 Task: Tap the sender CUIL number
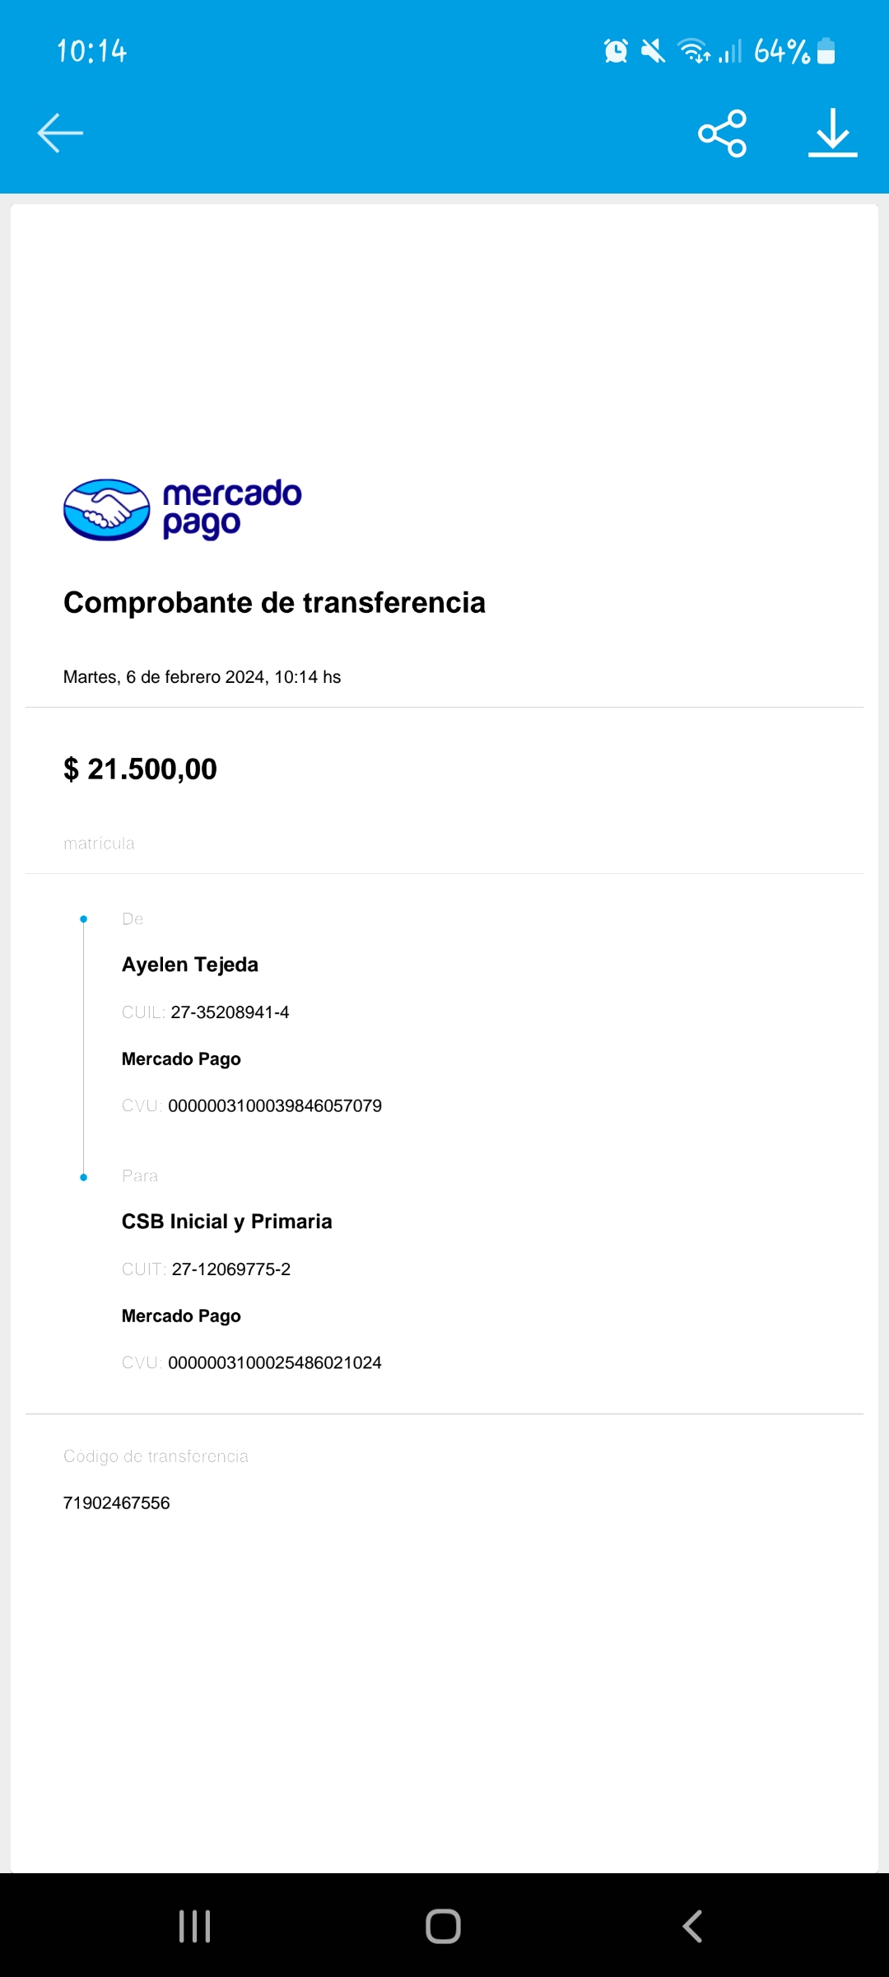tap(230, 1012)
